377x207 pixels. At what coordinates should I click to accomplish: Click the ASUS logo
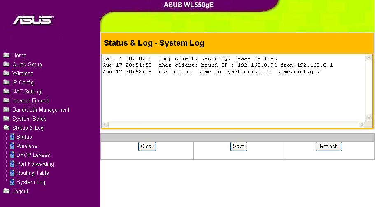33,20
